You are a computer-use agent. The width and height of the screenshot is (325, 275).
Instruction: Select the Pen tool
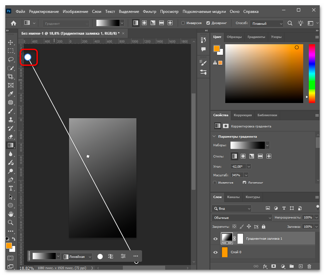(x=11, y=180)
